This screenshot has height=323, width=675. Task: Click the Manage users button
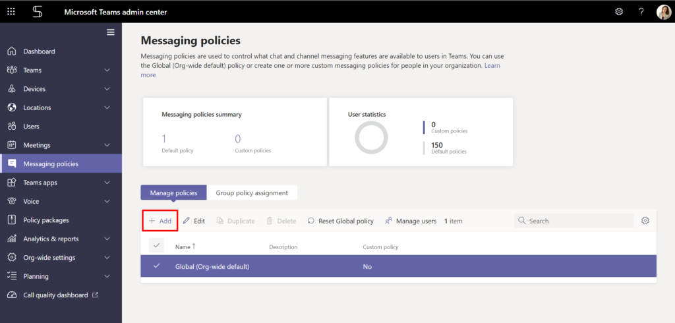(x=411, y=221)
